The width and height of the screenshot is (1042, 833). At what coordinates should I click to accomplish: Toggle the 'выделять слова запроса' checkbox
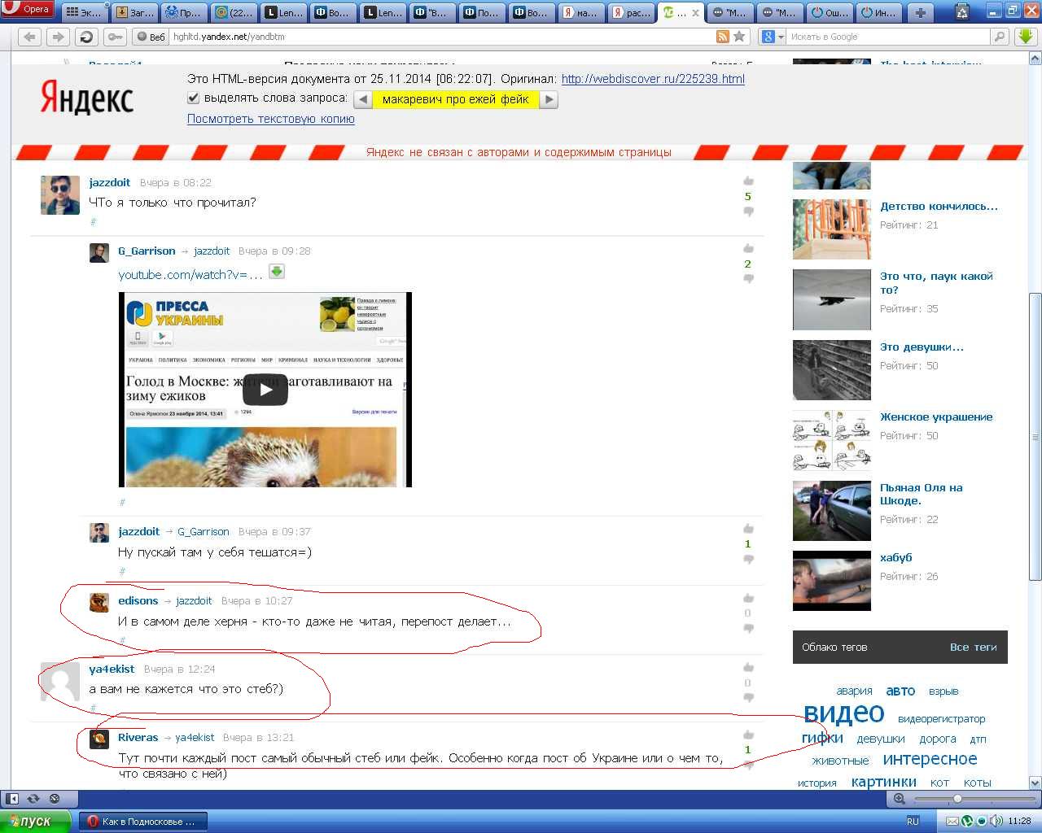pyautogui.click(x=193, y=98)
